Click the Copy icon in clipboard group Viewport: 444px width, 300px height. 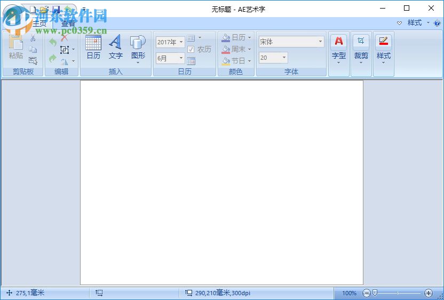[33, 49]
